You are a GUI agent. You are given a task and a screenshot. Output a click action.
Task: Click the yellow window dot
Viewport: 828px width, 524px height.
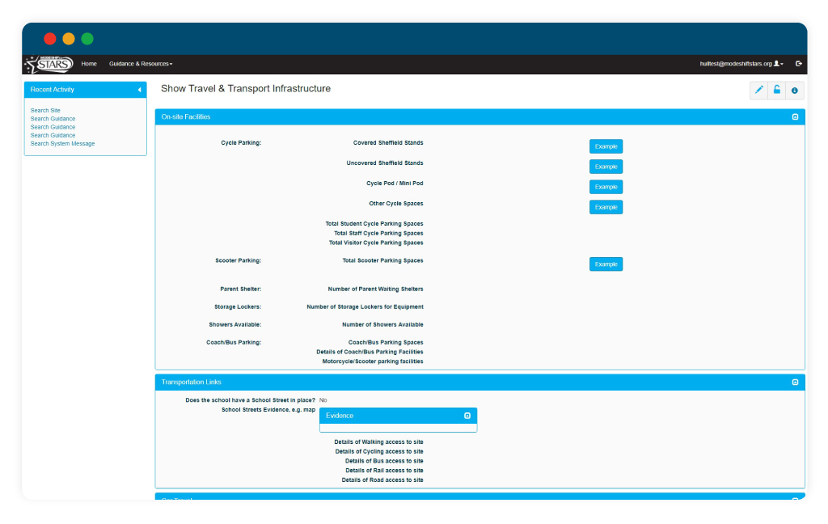coord(69,39)
